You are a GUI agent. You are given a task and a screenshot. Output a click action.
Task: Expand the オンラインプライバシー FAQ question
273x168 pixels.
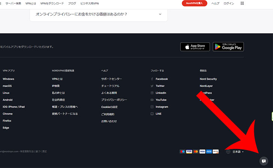pos(99,14)
